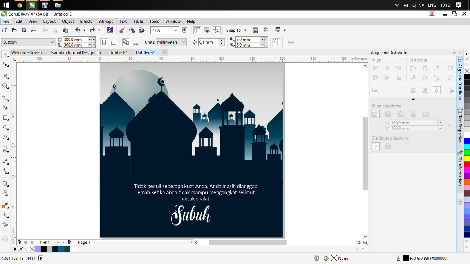Select the Crop tool in toolbox
The image size is (470, 264).
coord(5,75)
